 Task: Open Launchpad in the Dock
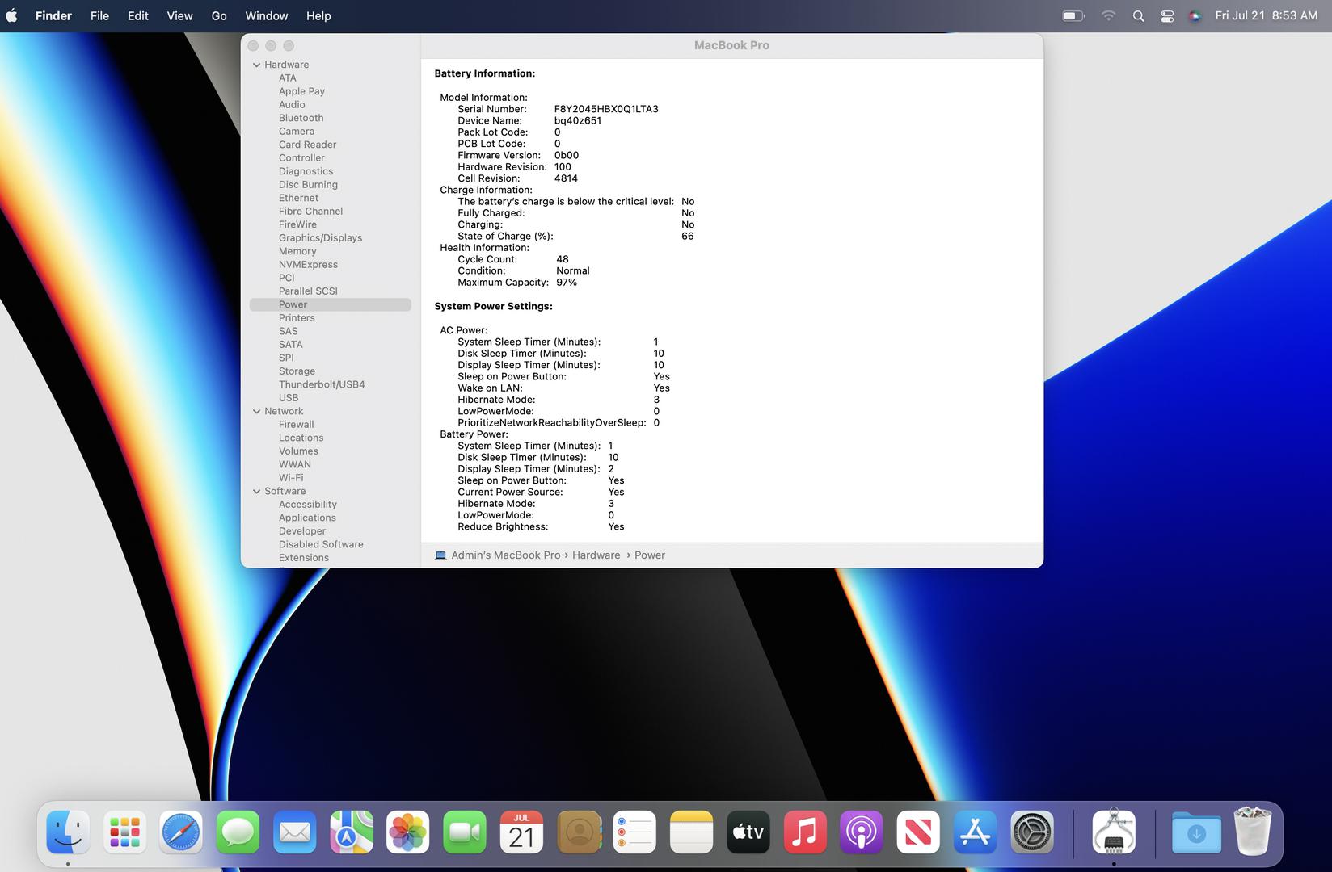point(125,832)
